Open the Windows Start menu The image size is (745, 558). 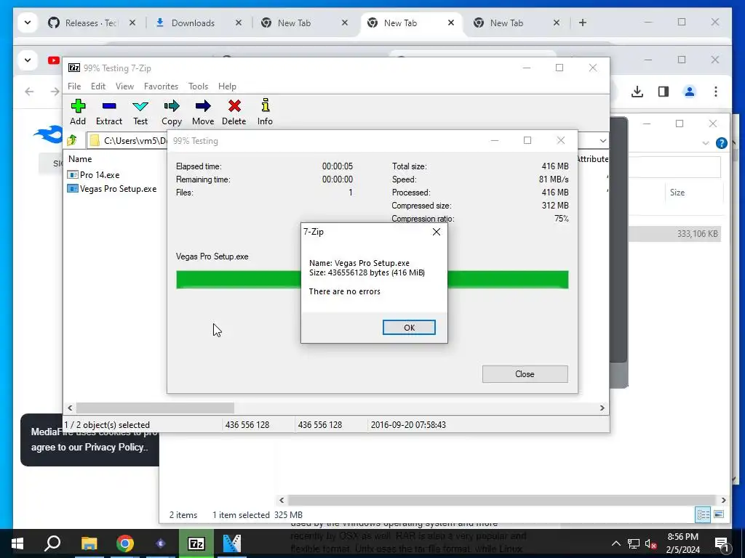[x=17, y=543]
